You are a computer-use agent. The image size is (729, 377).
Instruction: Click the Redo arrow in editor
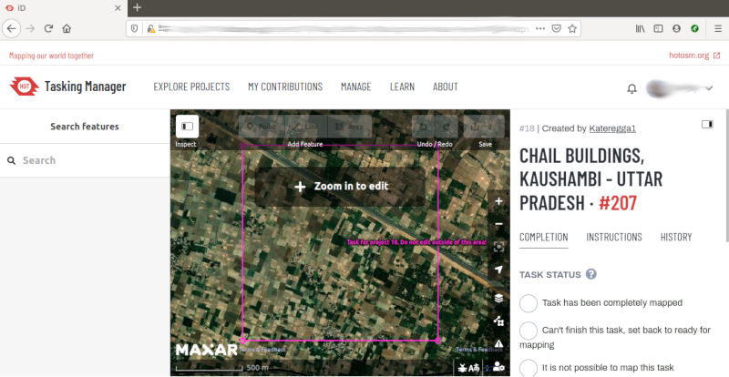point(447,127)
